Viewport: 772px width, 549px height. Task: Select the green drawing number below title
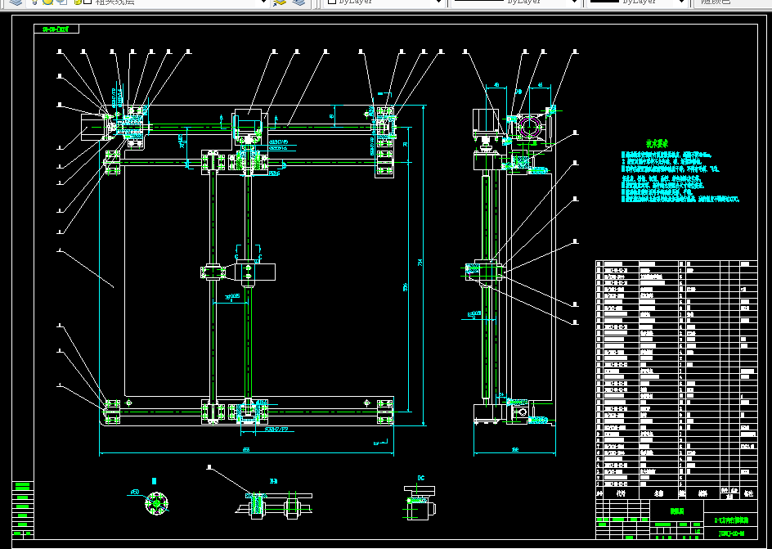(731, 533)
